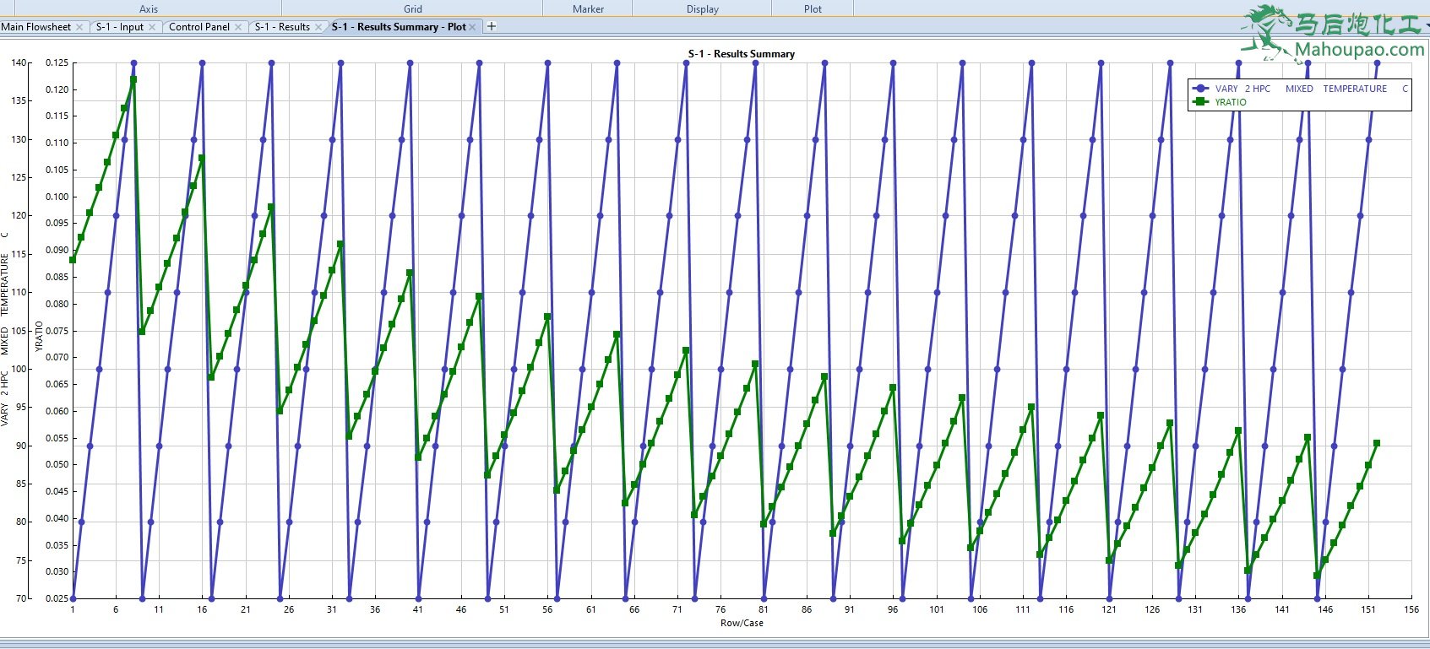Select the 'Row/Case' x-axis title

[742, 624]
